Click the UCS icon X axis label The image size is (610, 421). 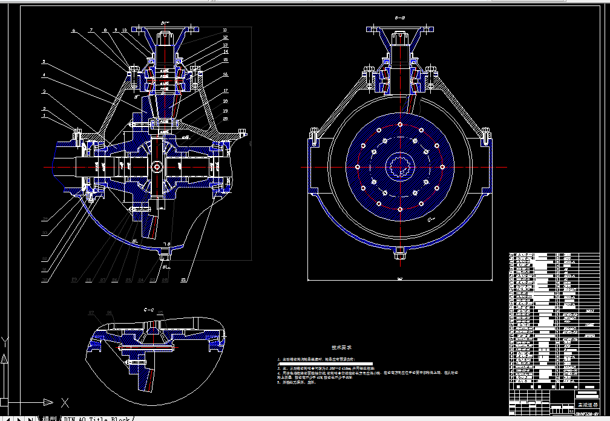click(65, 403)
